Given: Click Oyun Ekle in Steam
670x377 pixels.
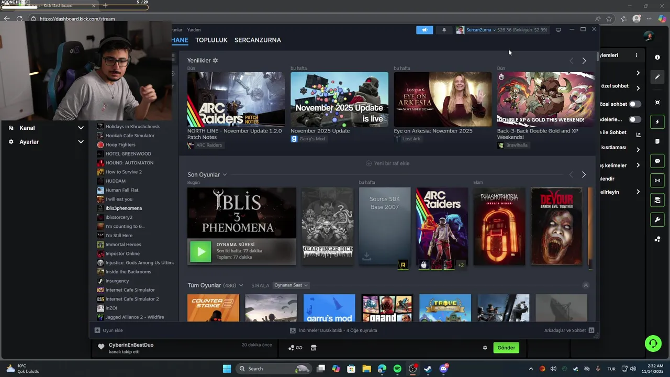Looking at the screenshot, I should point(108,330).
